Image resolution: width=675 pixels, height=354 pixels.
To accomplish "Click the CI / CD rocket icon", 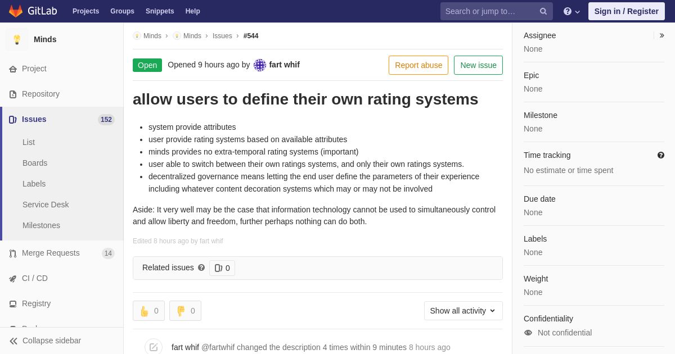I will [x=13, y=279].
